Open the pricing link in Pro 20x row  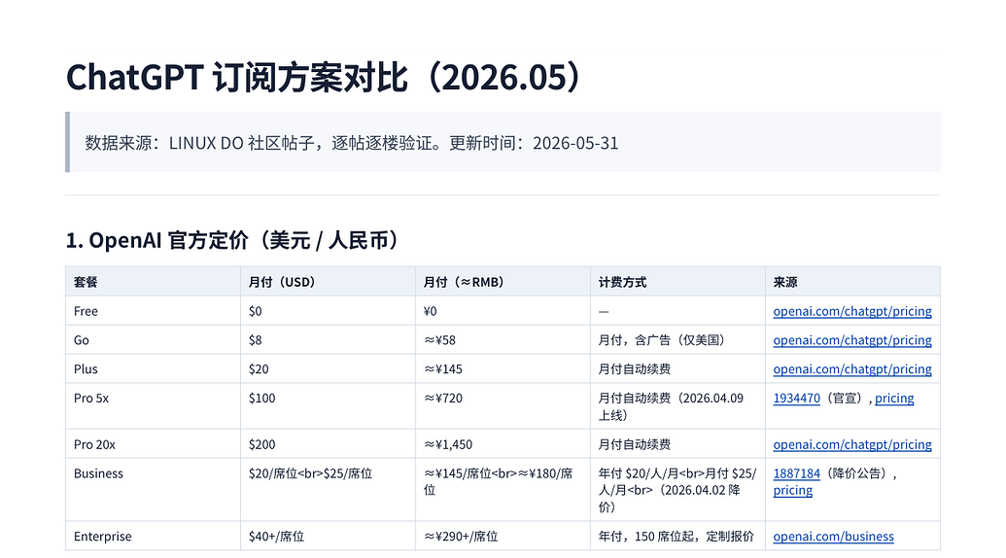[x=852, y=444]
